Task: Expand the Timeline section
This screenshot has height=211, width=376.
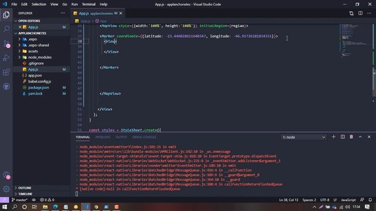Action: coord(42,194)
